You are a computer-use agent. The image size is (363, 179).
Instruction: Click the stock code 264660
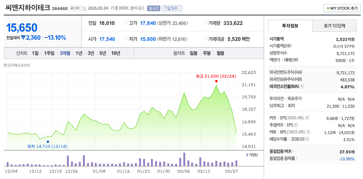click(60, 9)
